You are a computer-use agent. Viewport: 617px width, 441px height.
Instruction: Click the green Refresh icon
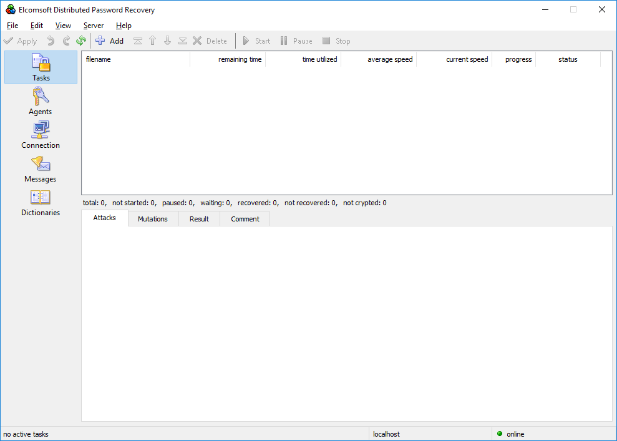(81, 41)
